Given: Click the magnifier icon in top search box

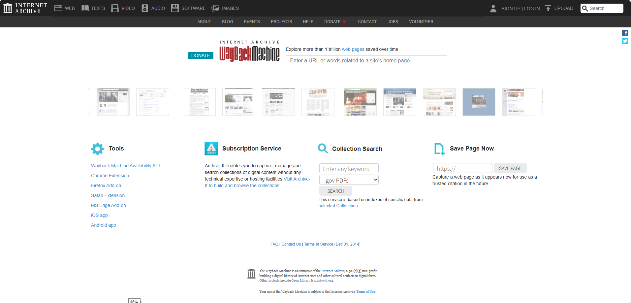Looking at the screenshot, I should coord(585,8).
